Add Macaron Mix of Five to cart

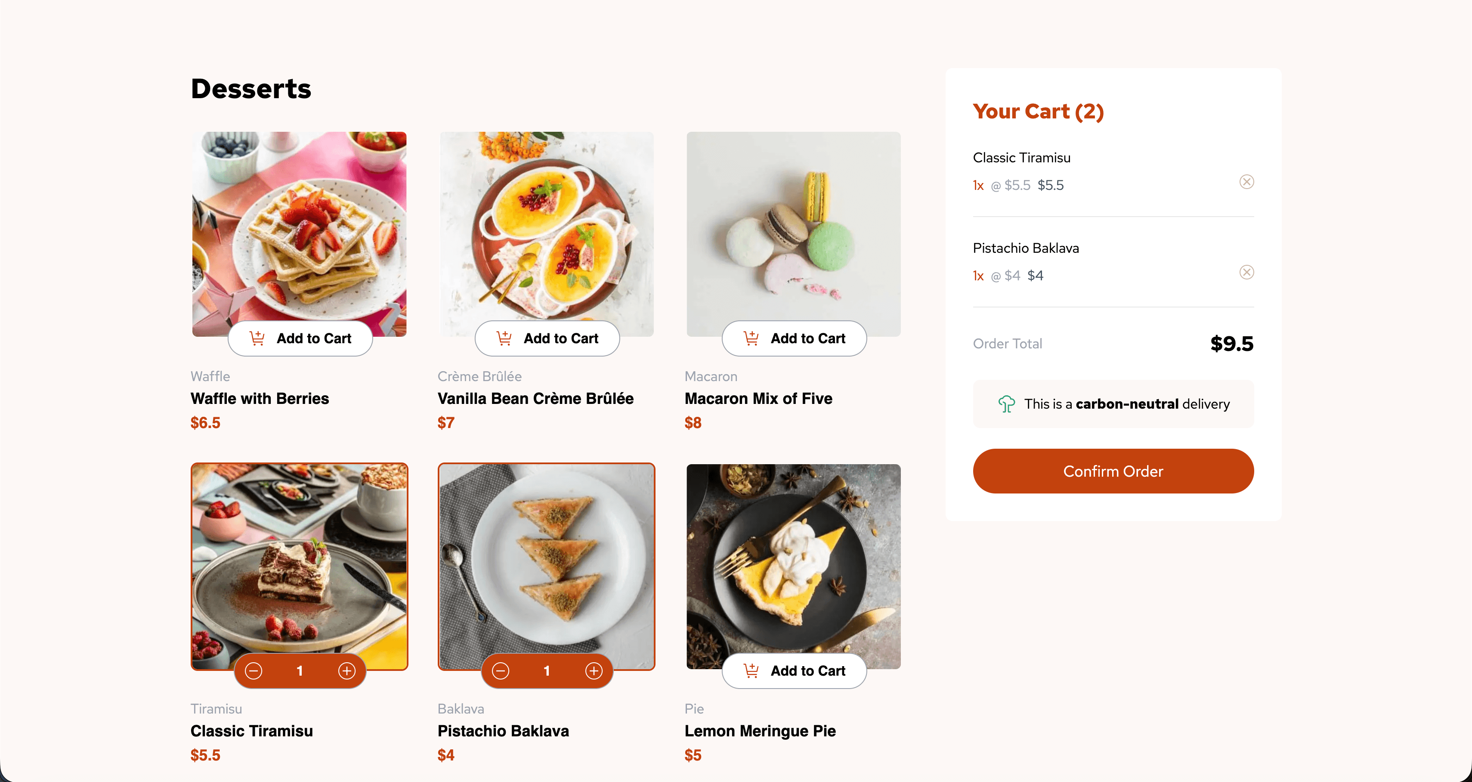point(794,338)
